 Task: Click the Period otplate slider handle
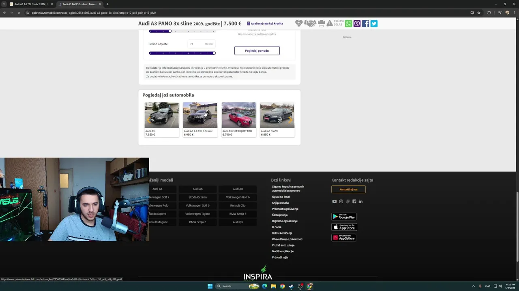click(x=214, y=53)
